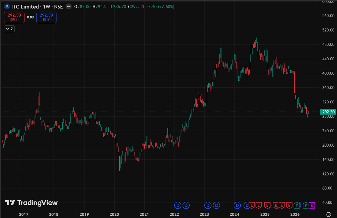Click the ITC Limited symbol logo icon

(7, 6)
